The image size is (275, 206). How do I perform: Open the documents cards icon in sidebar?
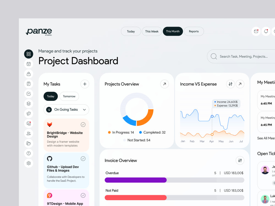click(29, 113)
